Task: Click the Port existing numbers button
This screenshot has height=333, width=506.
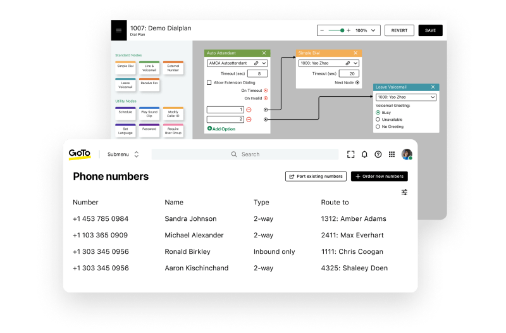Action: tap(316, 176)
